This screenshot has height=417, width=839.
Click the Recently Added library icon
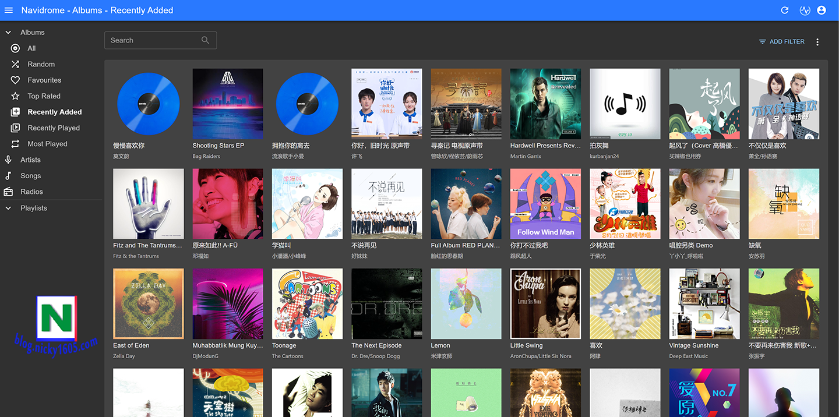pos(16,112)
